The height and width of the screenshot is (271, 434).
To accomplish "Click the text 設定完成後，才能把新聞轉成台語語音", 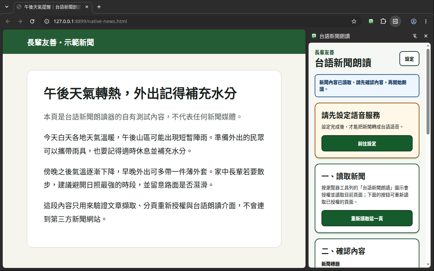I will pos(362,127).
